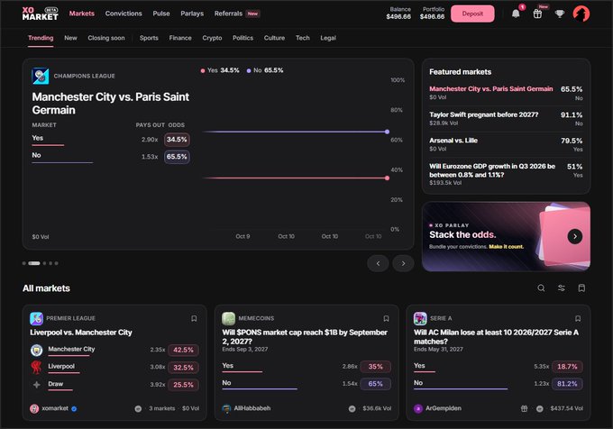Select the Politics category tab
The width and height of the screenshot is (613, 429).
tap(242, 38)
